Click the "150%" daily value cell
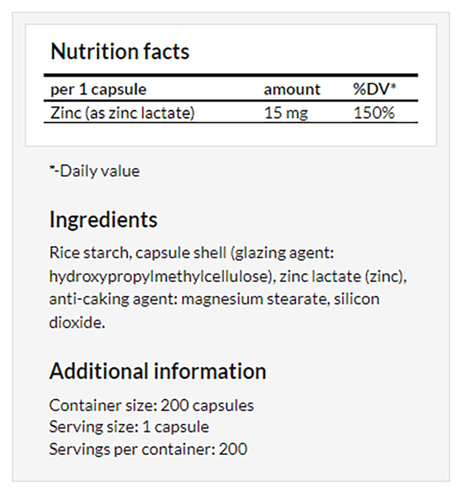 click(x=374, y=113)
